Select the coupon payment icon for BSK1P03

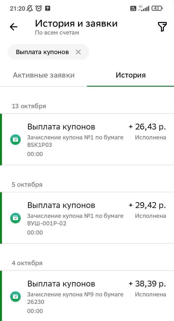pos(15,139)
